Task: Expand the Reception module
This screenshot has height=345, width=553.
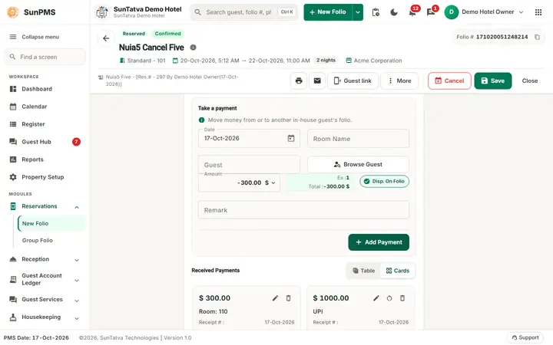Action: coord(77,260)
